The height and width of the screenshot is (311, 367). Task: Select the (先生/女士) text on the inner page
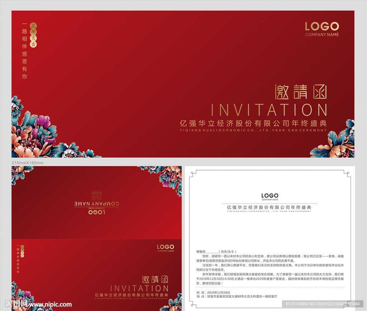pyautogui.click(x=228, y=252)
